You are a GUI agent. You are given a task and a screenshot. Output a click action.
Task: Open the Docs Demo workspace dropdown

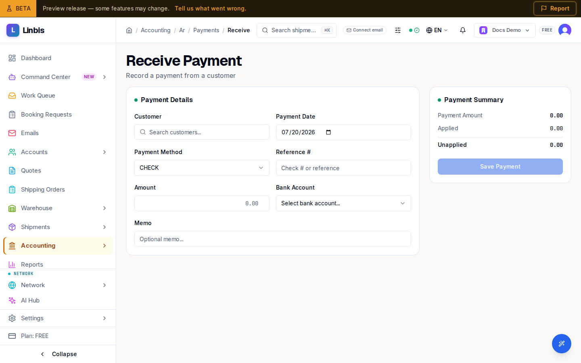point(505,30)
